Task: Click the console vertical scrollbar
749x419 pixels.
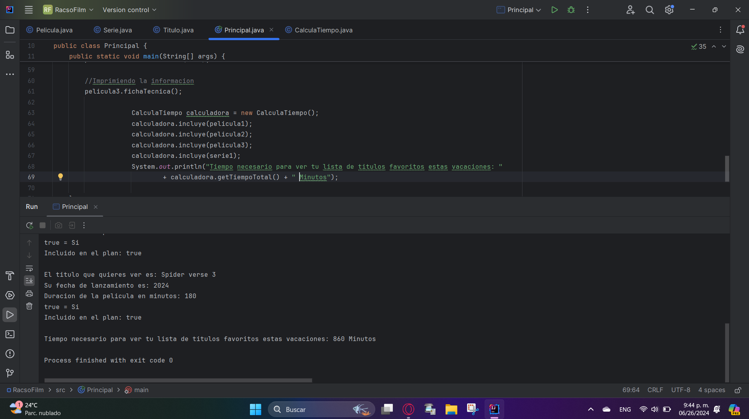Action: [x=727, y=353]
